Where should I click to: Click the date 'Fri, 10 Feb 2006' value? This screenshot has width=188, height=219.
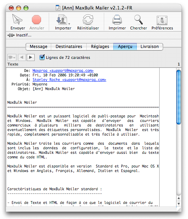(x=49, y=75)
